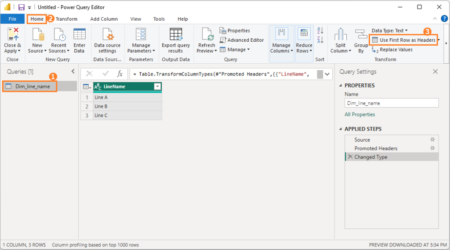Sort ascending A to Z
This screenshot has width=450, height=250.
click(x=320, y=30)
